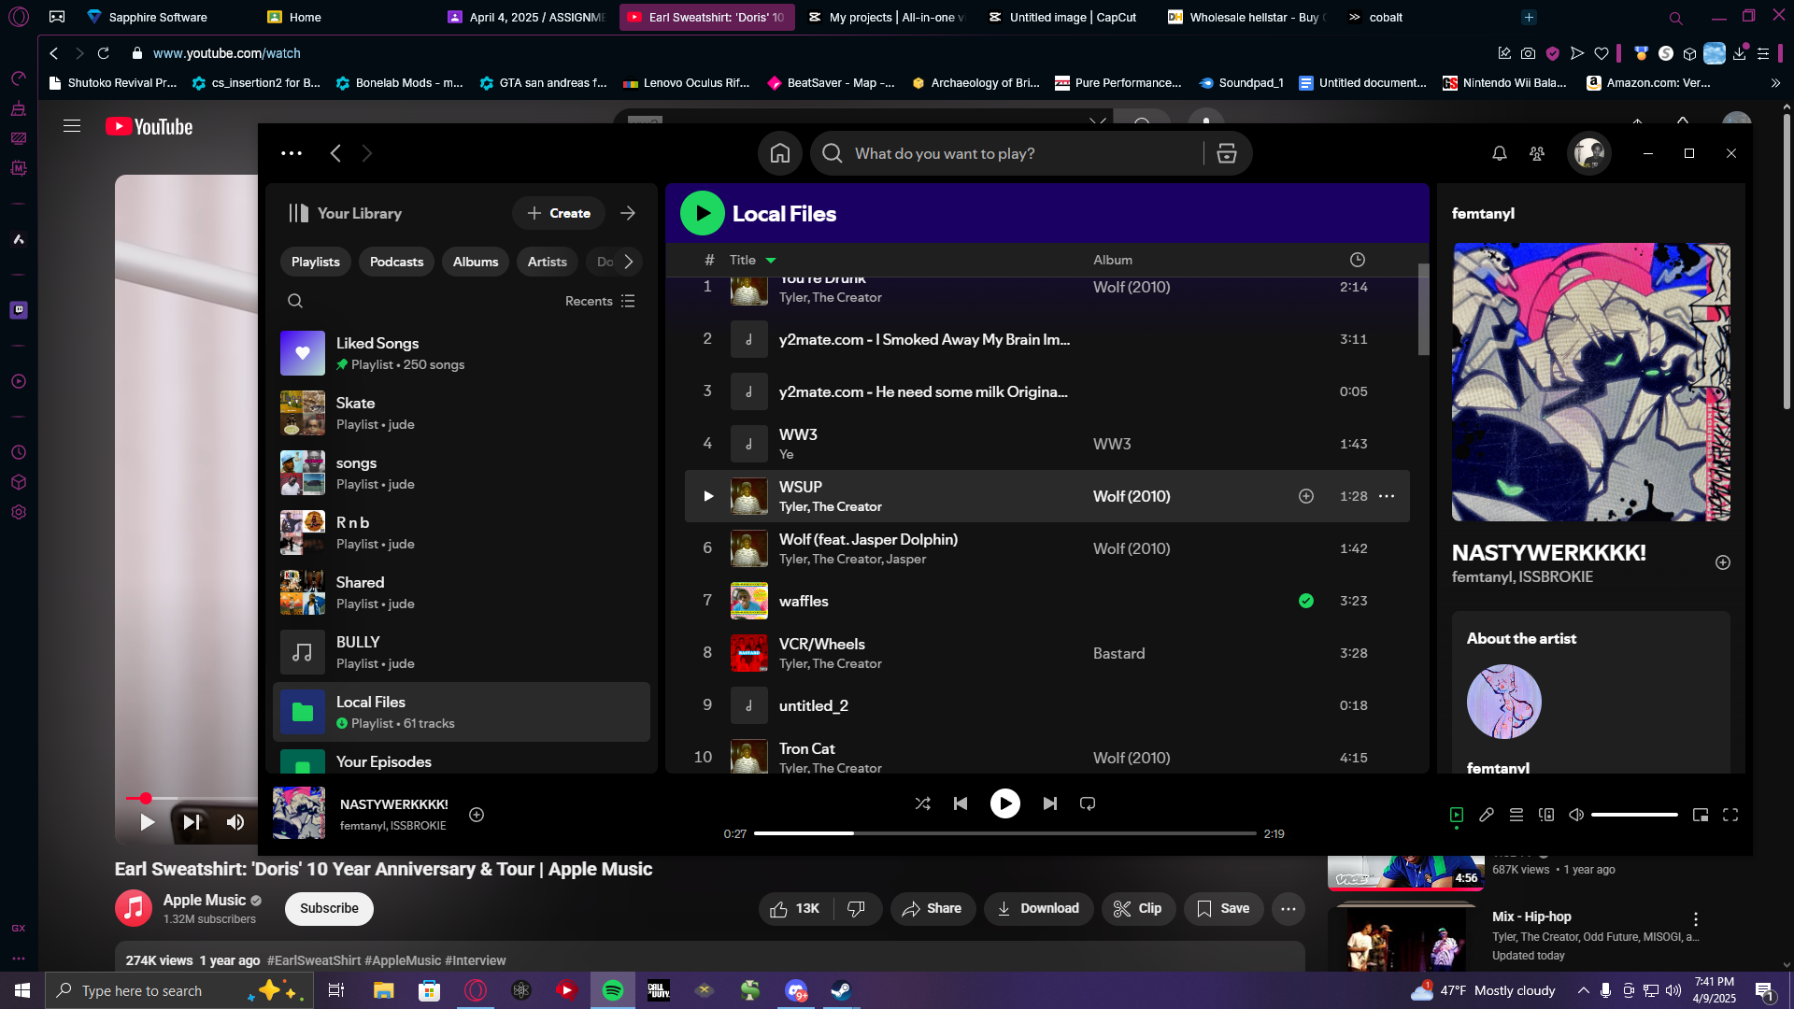This screenshot has height=1009, width=1794.
Task: Open Connect to a device icon
Action: (x=1546, y=815)
